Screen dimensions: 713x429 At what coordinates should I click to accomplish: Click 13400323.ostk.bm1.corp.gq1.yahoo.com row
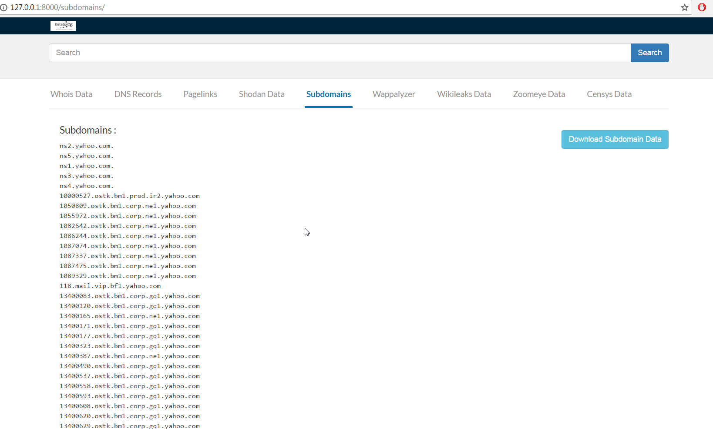(130, 346)
